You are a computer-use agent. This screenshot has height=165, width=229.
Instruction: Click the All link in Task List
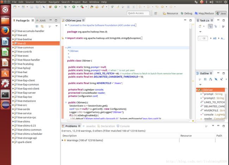(x=215, y=38)
